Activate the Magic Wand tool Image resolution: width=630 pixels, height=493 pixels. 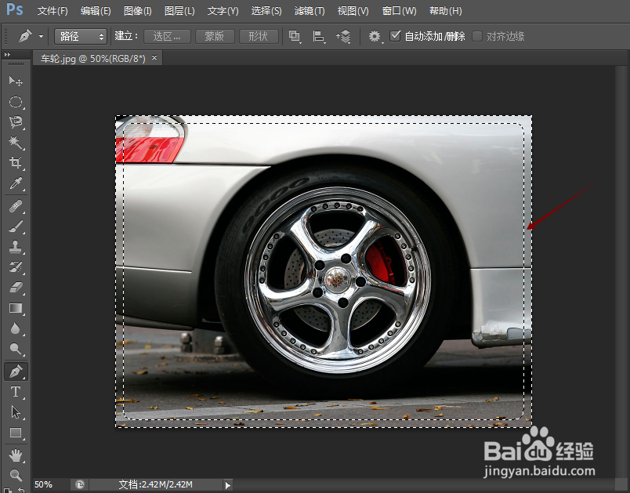point(16,143)
